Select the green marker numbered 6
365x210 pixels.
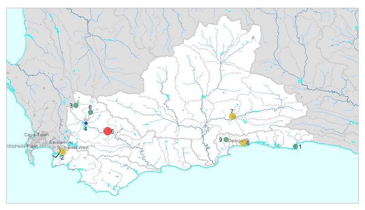(90, 112)
